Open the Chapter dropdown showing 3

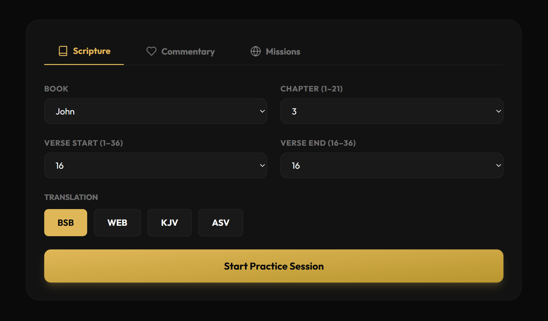(392, 111)
